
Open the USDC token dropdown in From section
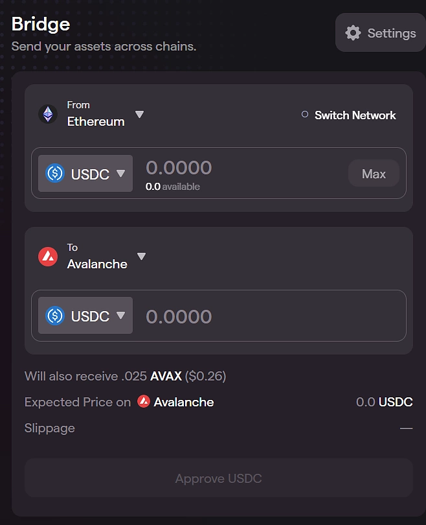[119, 173]
